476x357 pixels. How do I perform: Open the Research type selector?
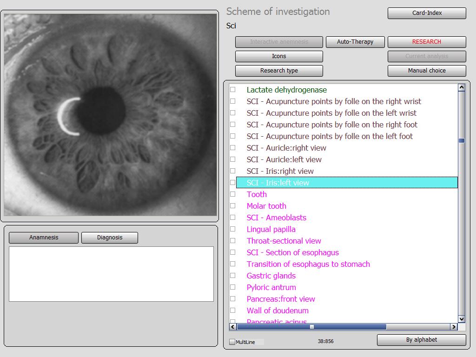pos(279,71)
